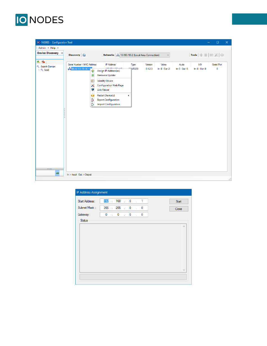Click the Export Configuration menu icon
267x346 pixels.
pyautogui.click(x=93, y=100)
